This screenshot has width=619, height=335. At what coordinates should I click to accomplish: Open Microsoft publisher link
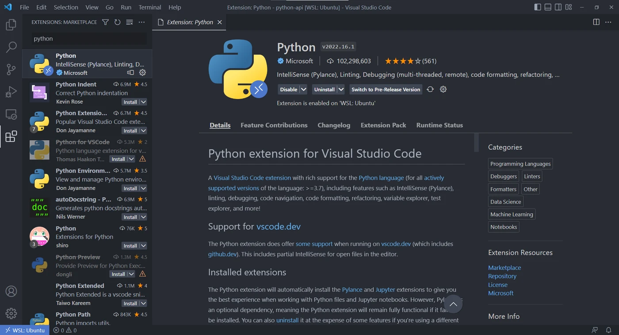pyautogui.click(x=501, y=293)
